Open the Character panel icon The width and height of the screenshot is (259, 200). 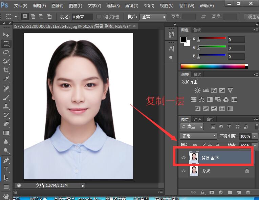tap(171, 48)
